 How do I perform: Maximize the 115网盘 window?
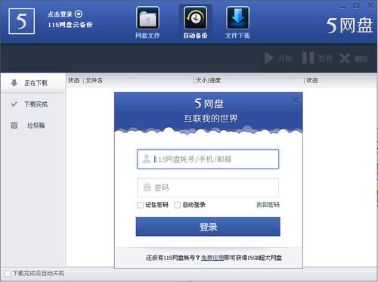(x=357, y=6)
